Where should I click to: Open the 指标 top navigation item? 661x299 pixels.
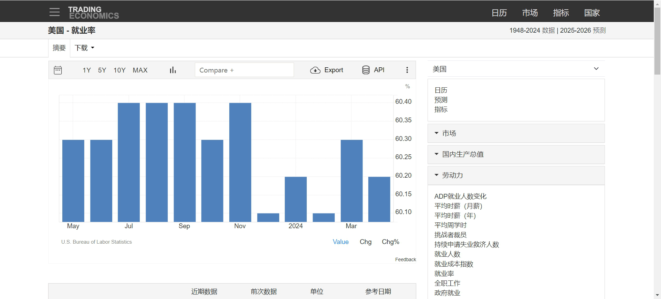(x=561, y=13)
